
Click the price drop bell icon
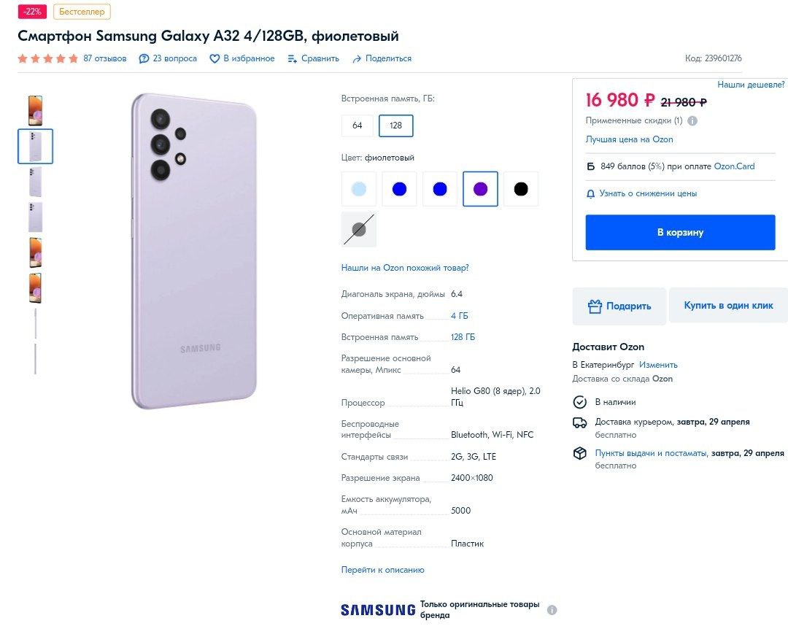tap(590, 194)
